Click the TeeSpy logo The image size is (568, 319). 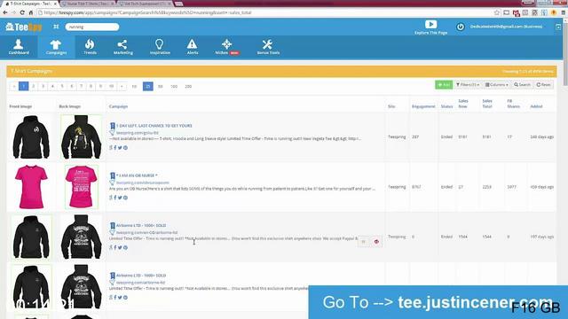[x=24, y=27]
